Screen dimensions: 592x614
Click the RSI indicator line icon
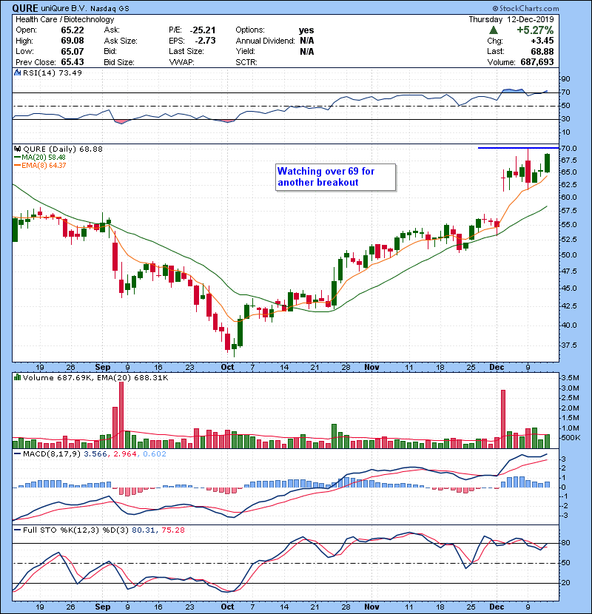[17, 72]
